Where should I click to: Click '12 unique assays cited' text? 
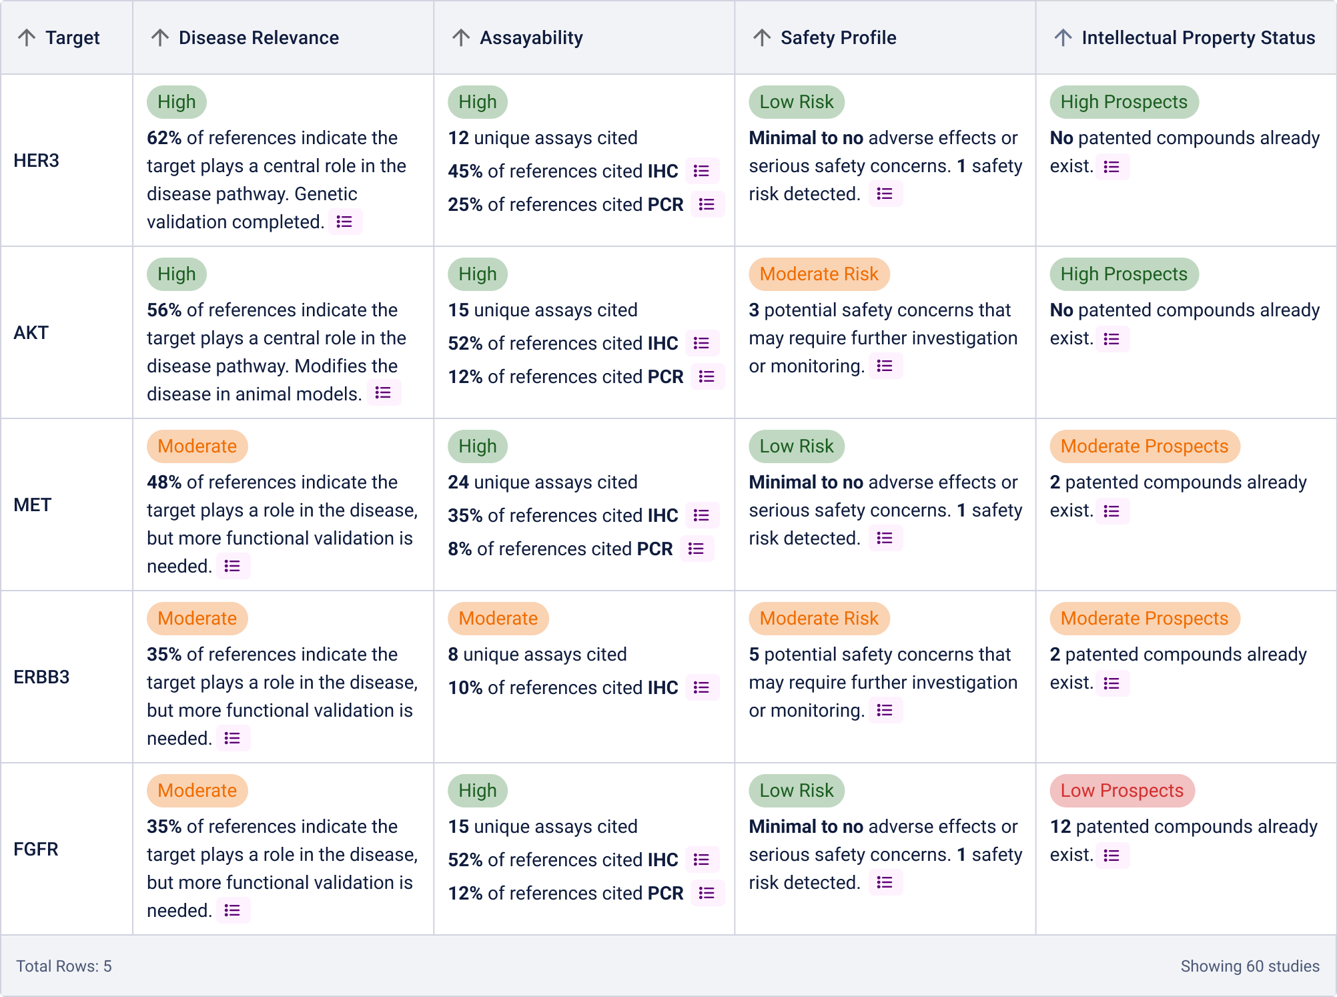543,137
